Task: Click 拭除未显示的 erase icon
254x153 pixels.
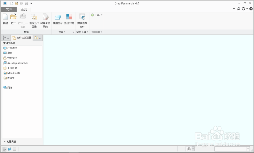Action: click(45, 21)
